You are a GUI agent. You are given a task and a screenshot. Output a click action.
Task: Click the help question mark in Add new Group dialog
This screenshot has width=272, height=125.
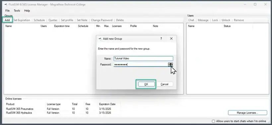(x=161, y=39)
